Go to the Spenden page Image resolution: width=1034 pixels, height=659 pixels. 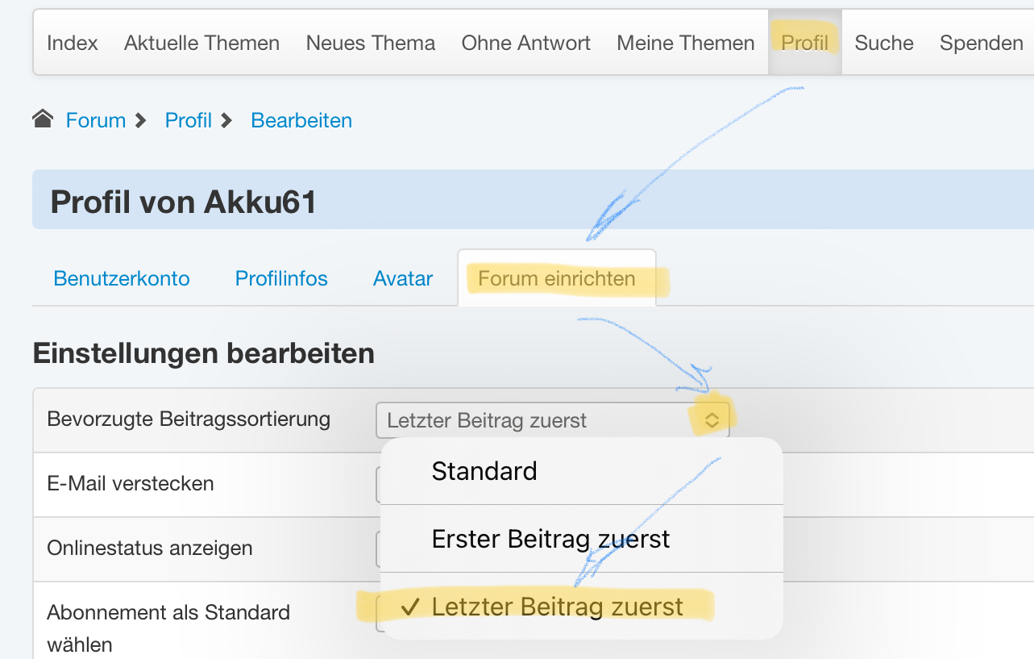coord(981,43)
